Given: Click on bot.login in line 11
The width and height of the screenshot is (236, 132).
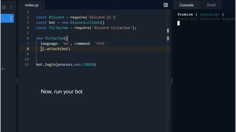Looking at the screenshot, I should pyautogui.click(x=46, y=65).
